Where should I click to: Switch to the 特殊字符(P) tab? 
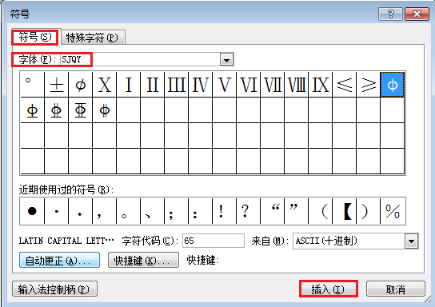(x=92, y=38)
